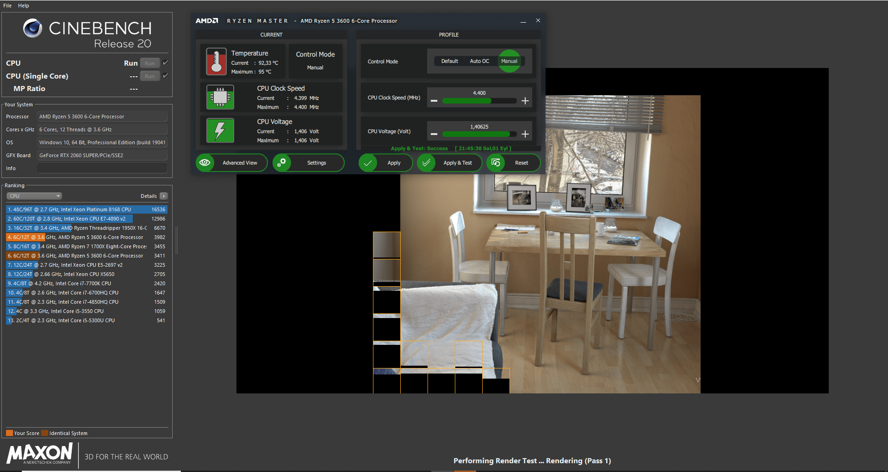Click the OS field showing Windows 10

click(x=102, y=142)
